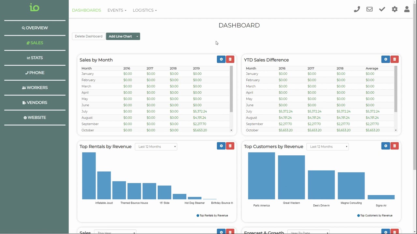417x234 pixels.
Task: Open Top Rentals by Revenue settings
Action: click(x=221, y=146)
